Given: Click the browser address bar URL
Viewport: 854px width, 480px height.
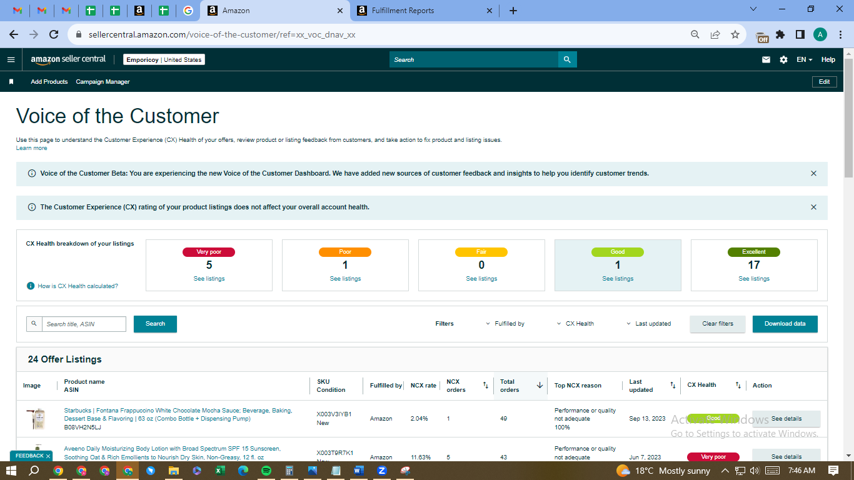Looking at the screenshot, I should click(x=221, y=34).
